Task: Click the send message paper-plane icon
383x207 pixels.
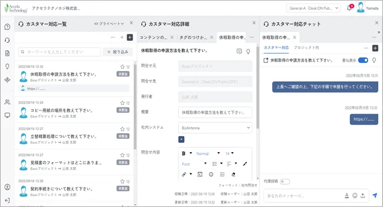Action: coord(374,195)
